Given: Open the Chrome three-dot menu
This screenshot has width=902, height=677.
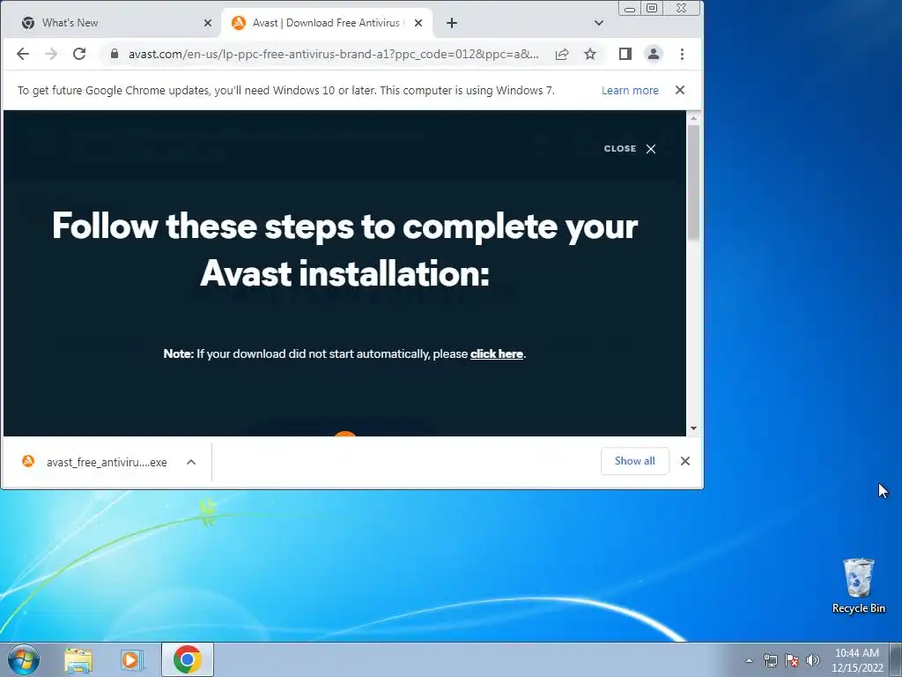Looking at the screenshot, I should [x=683, y=54].
